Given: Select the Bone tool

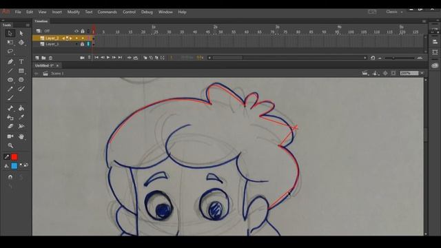Looking at the screenshot, I should pos(10,108).
